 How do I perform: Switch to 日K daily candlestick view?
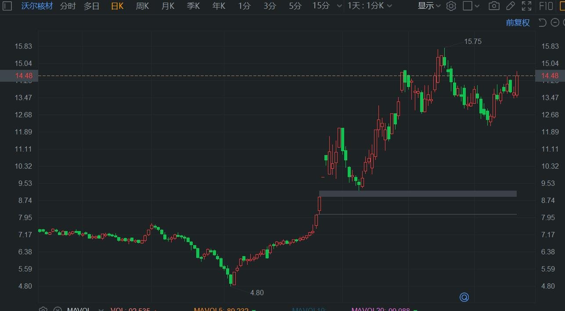click(117, 6)
